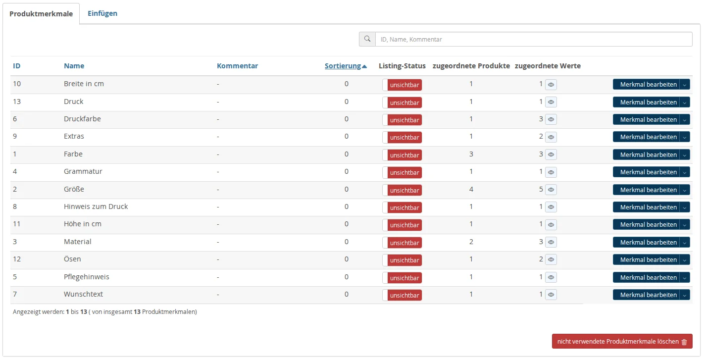Open dropdown arrow beside Druckfarbe edit button
Viewport: 703px width, 359px height.
[685, 119]
